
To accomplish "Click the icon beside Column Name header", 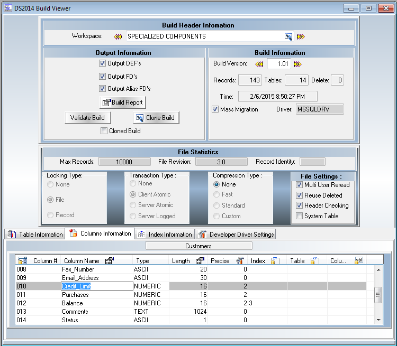I will pos(110,260).
